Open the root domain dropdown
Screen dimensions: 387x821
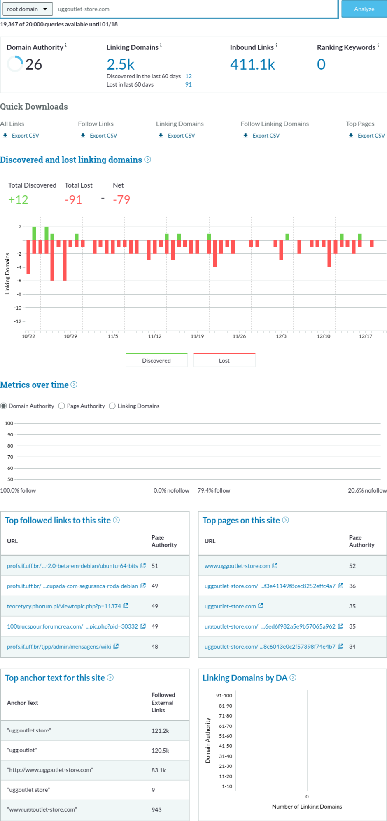[x=27, y=9]
